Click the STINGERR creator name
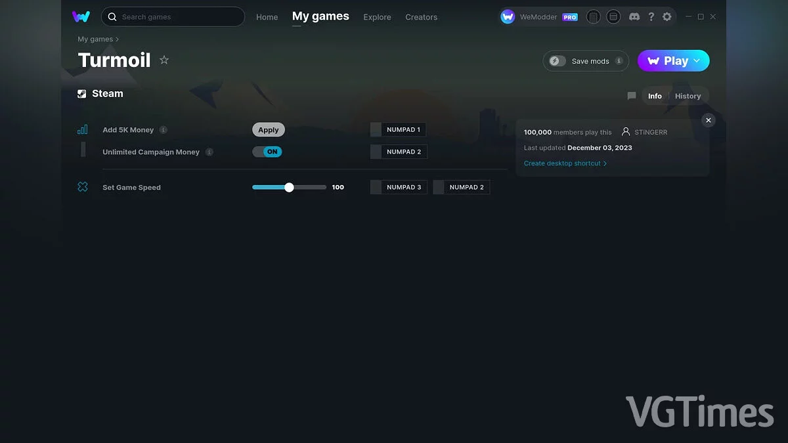Image resolution: width=788 pixels, height=443 pixels. [651, 133]
